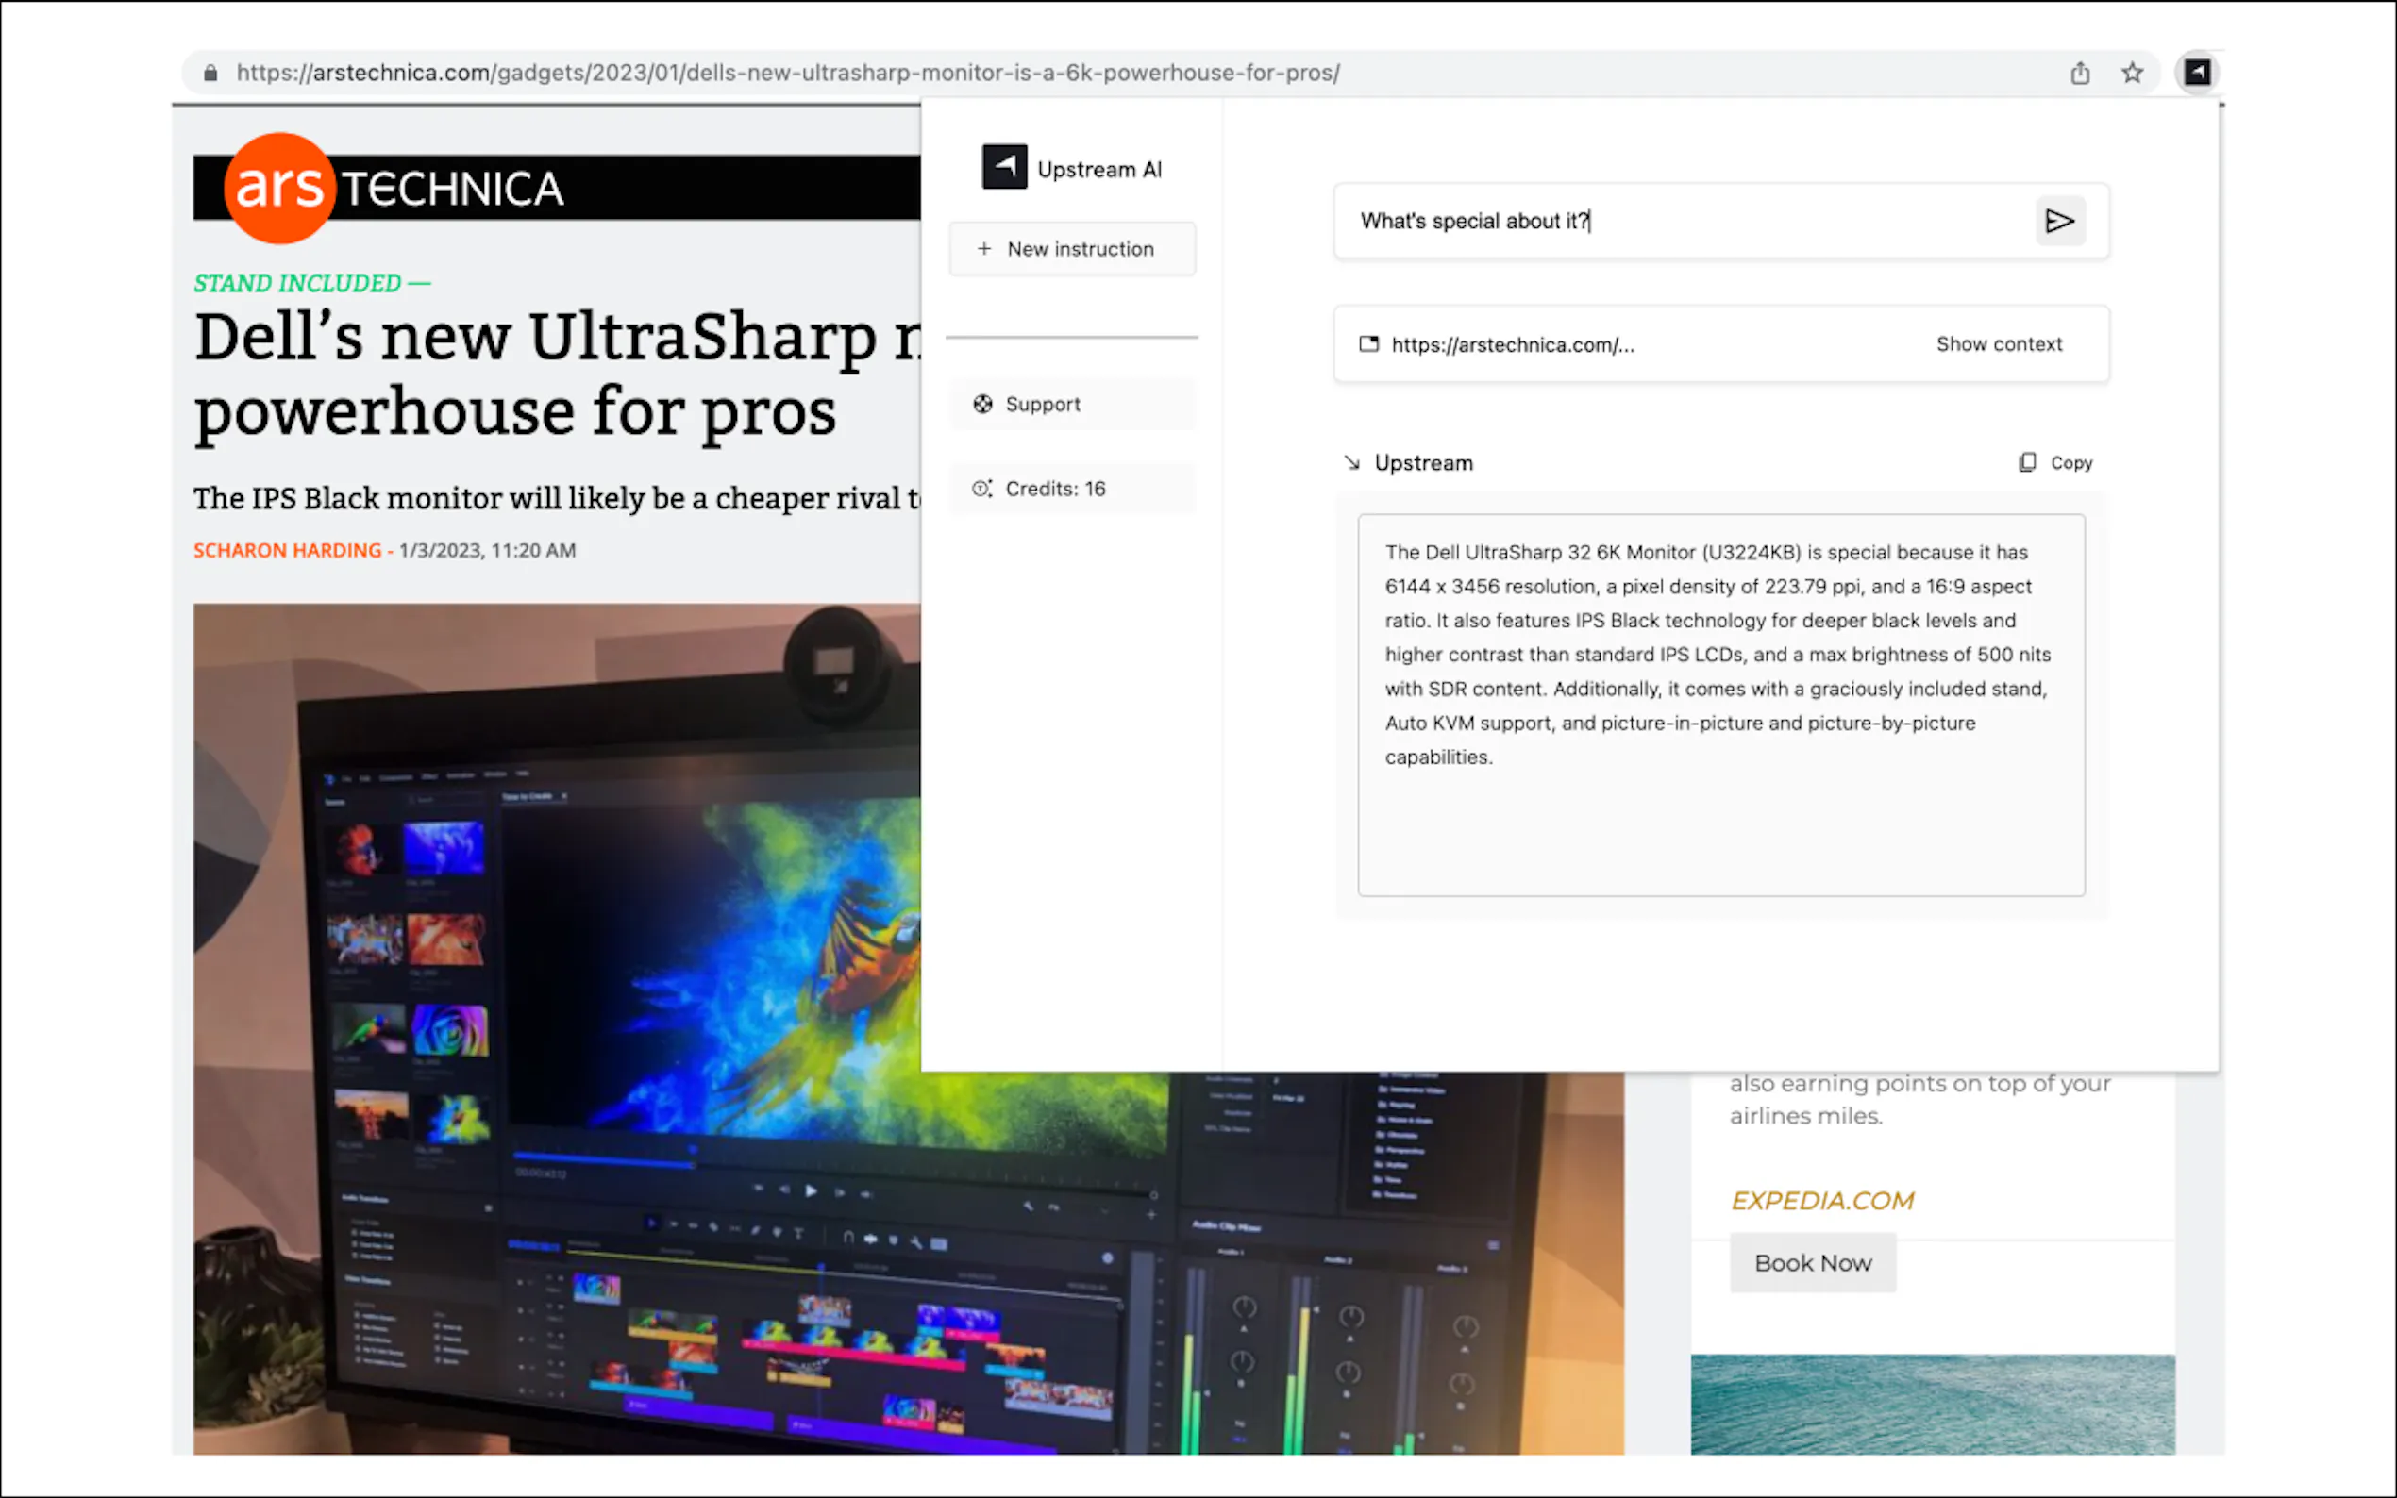The image size is (2397, 1498).
Task: Click the browser share icon
Action: pyautogui.click(x=2079, y=73)
